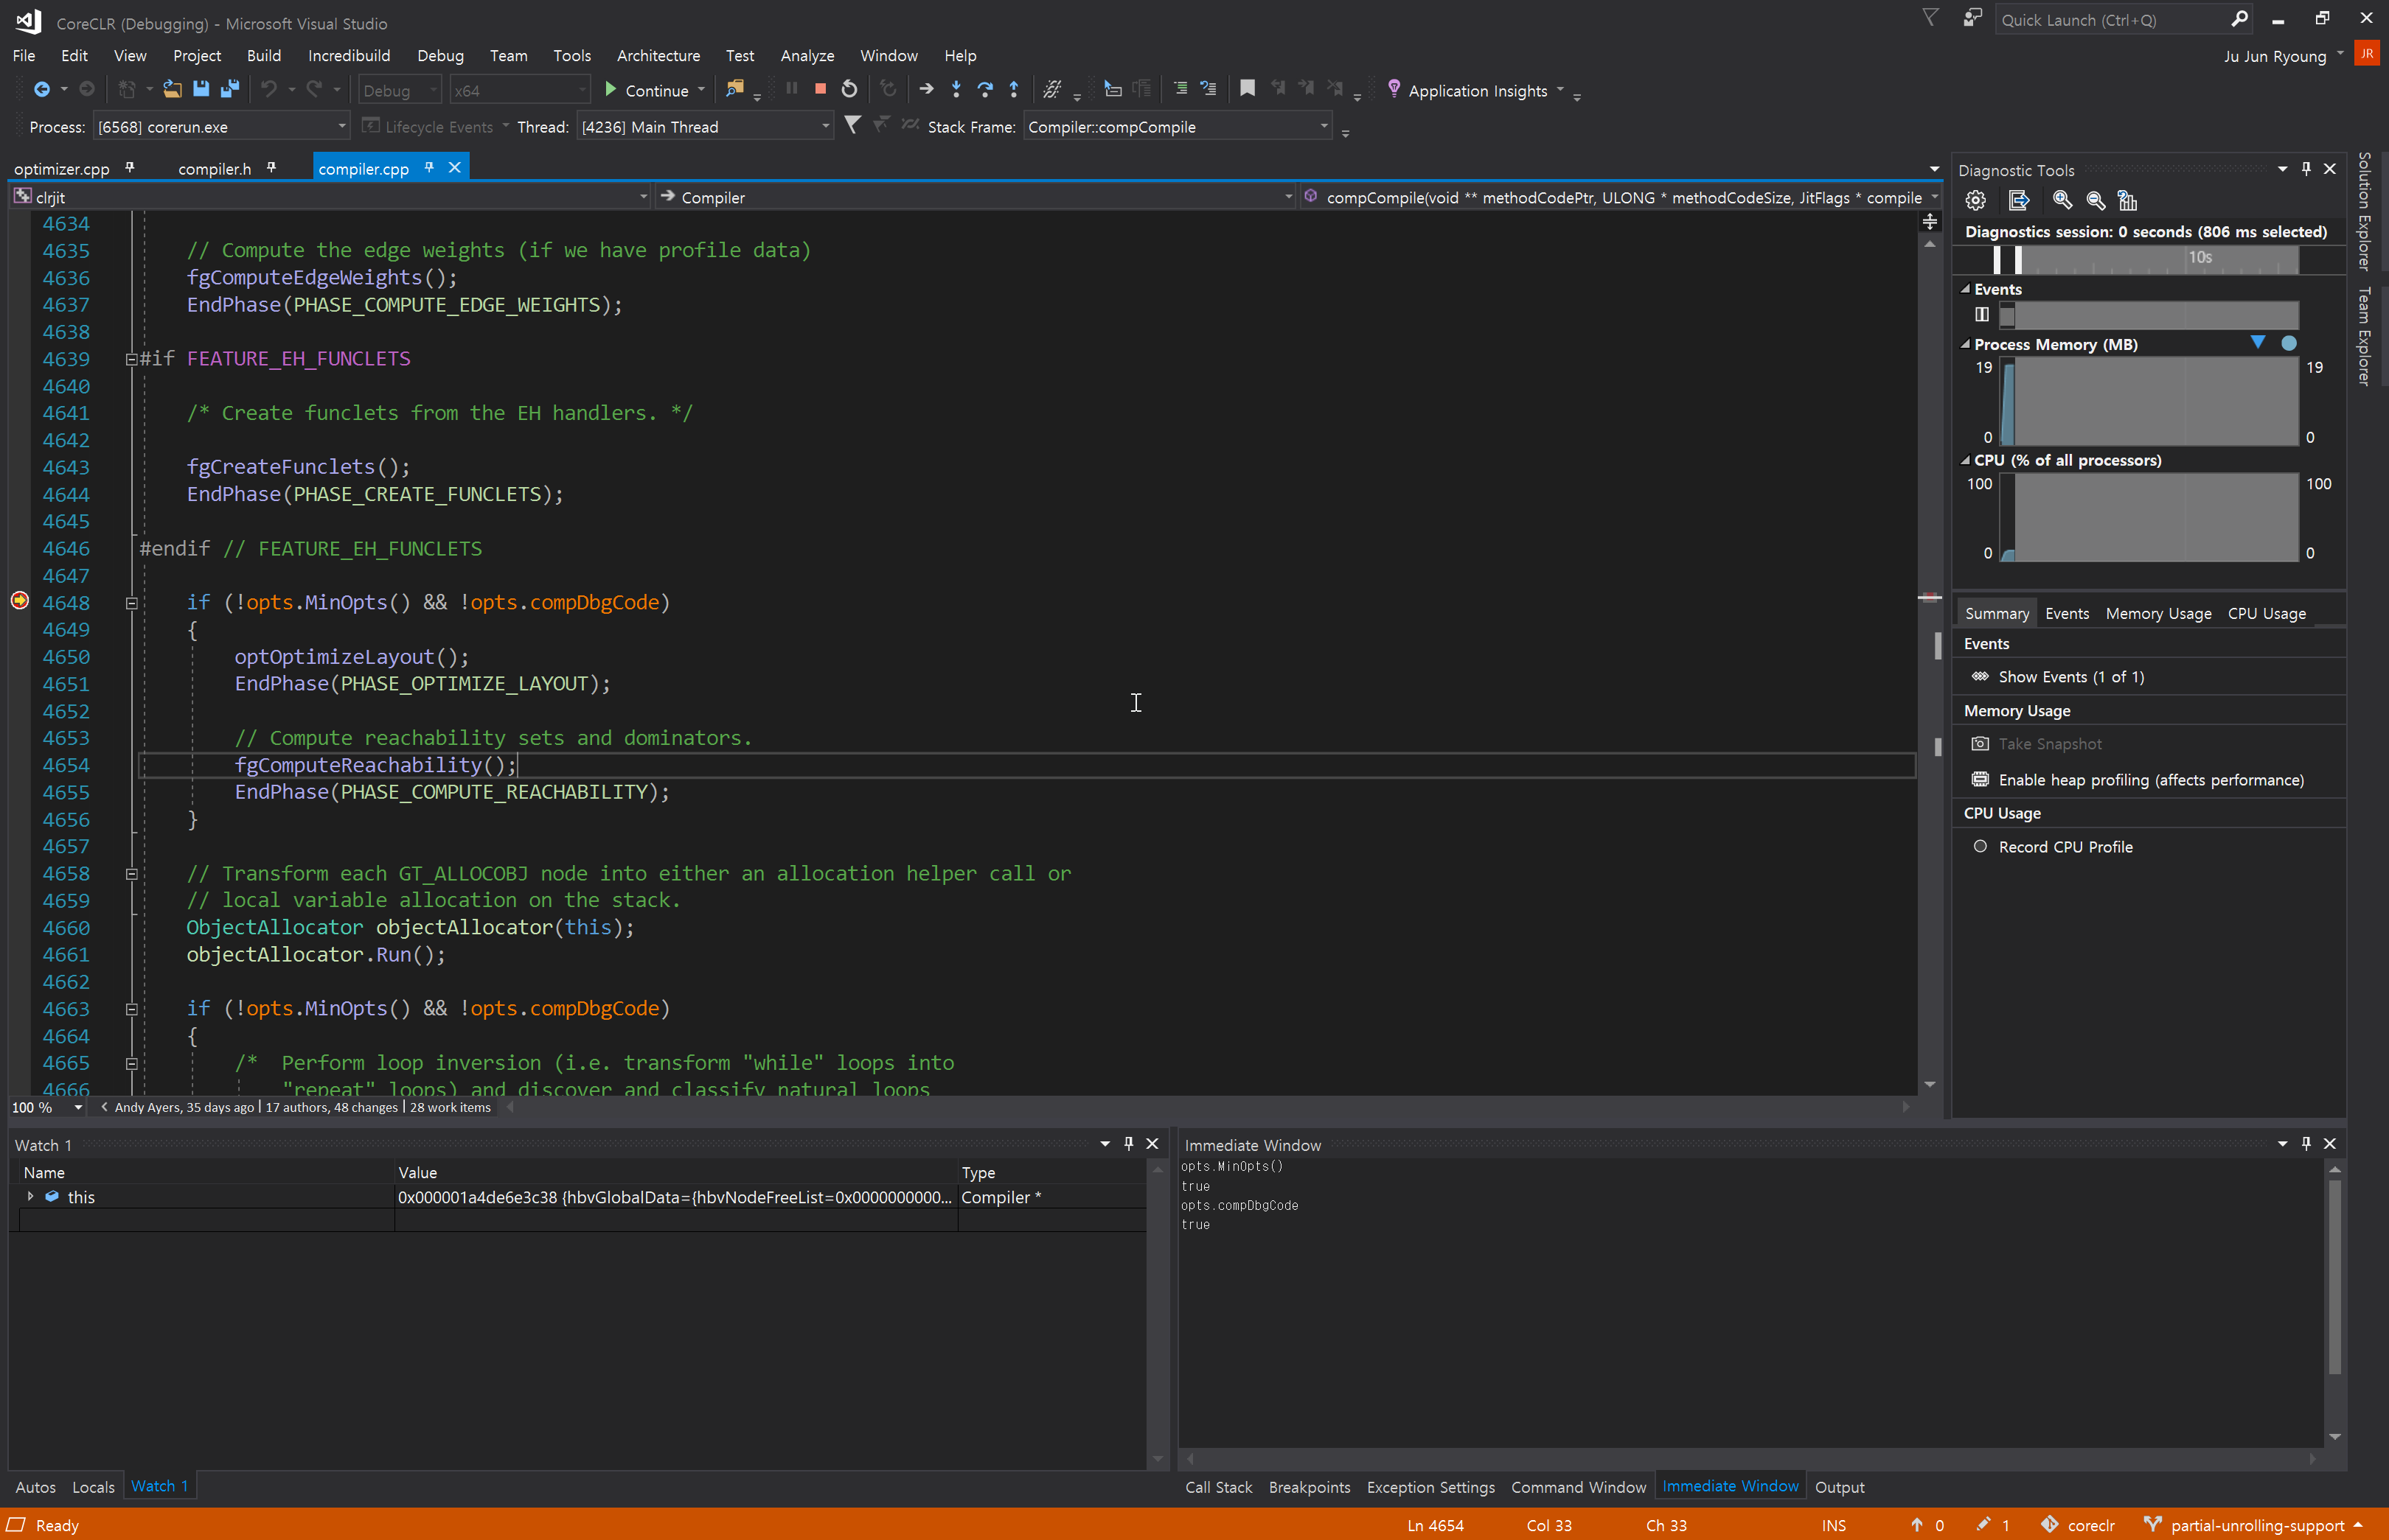This screenshot has height=1540, width=2389.
Task: Click the Step Over arrow icon
Action: click(984, 90)
